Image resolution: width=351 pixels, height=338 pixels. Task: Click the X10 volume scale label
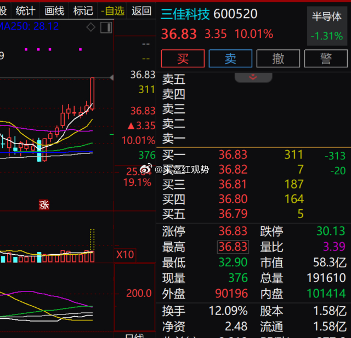(125, 254)
